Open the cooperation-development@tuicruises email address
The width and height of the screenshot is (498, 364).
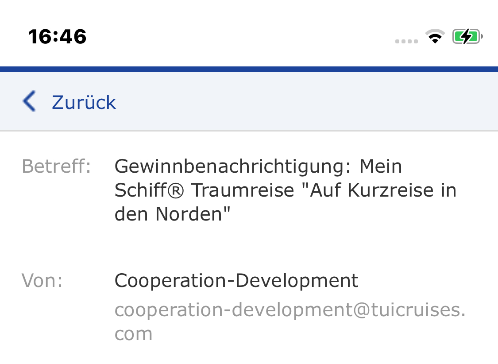[x=290, y=310]
